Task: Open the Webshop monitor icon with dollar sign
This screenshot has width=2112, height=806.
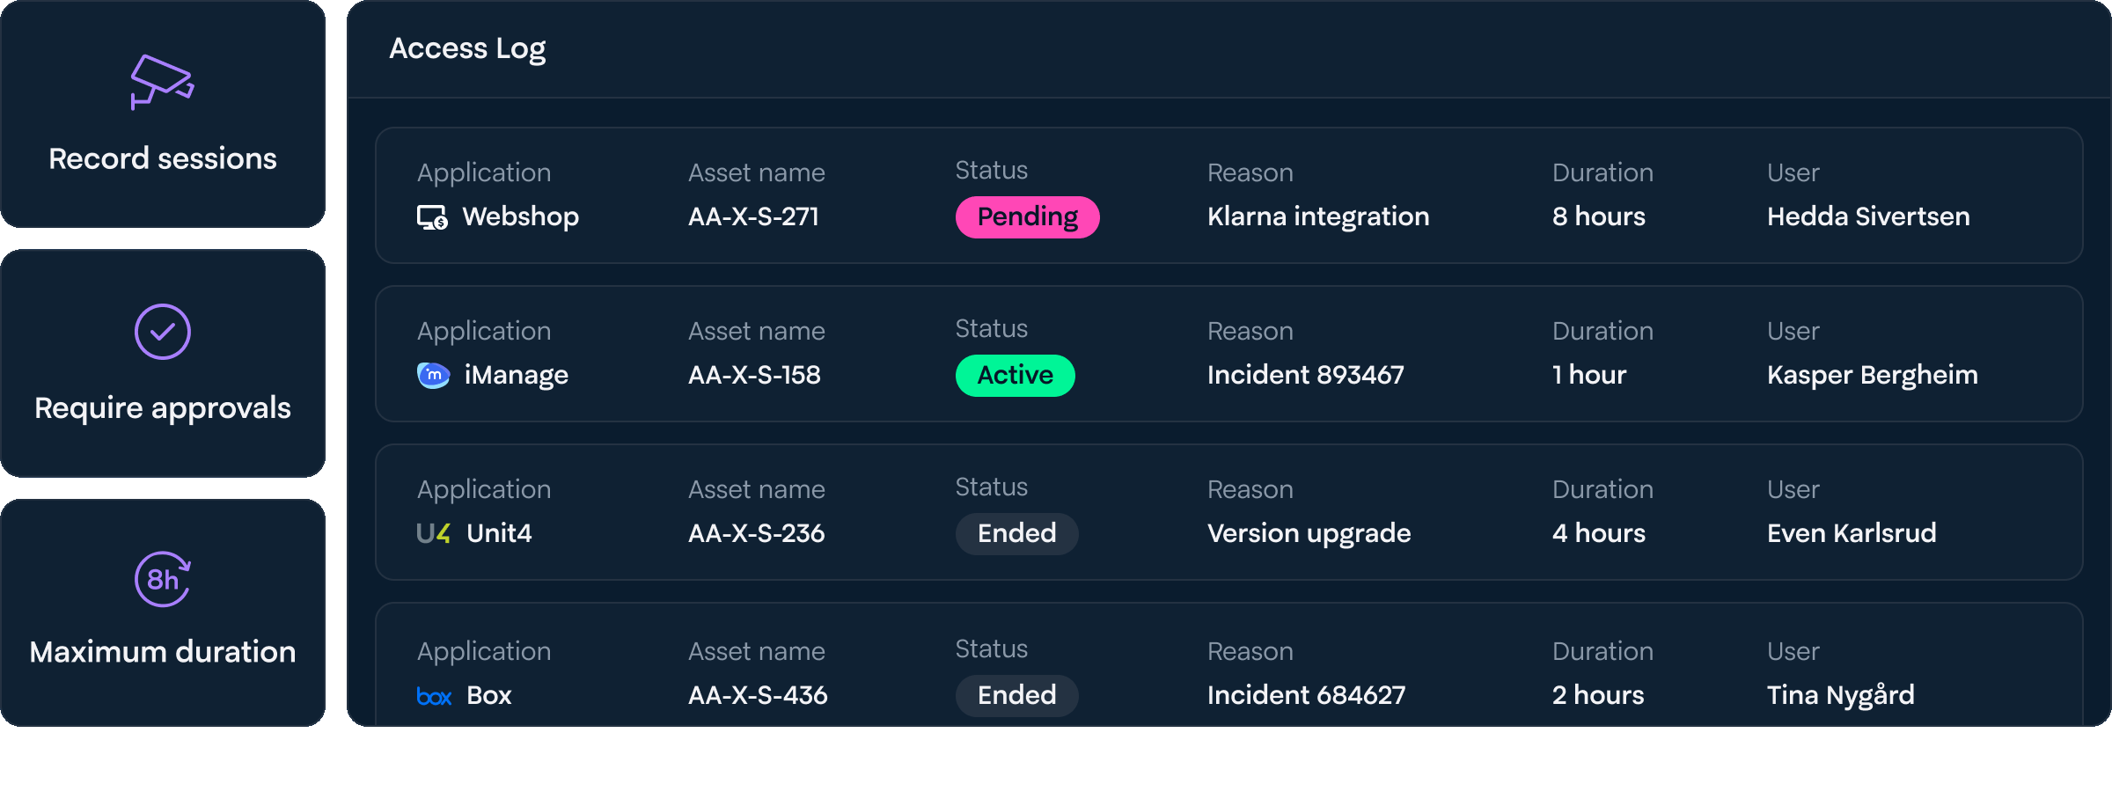Action: (x=431, y=216)
